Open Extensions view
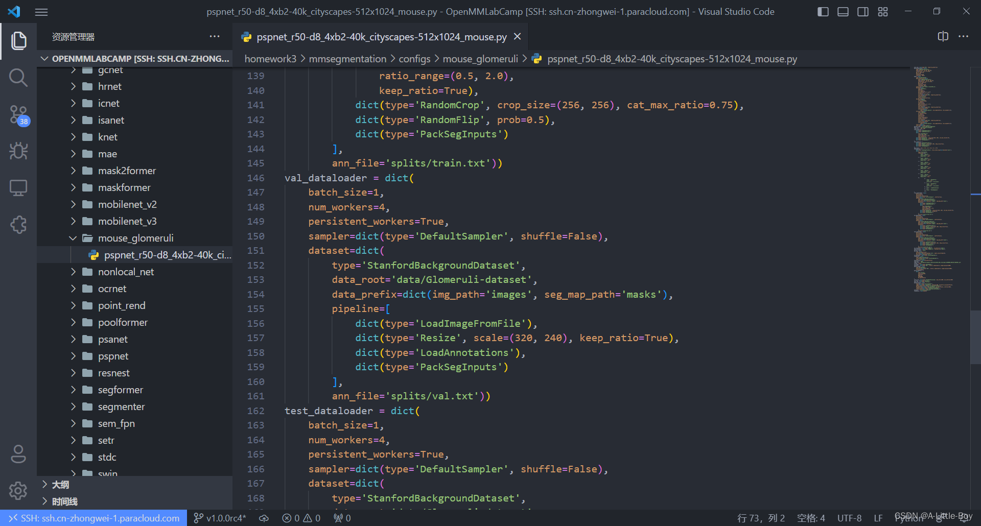Viewport: 981px width, 526px height. point(18,225)
